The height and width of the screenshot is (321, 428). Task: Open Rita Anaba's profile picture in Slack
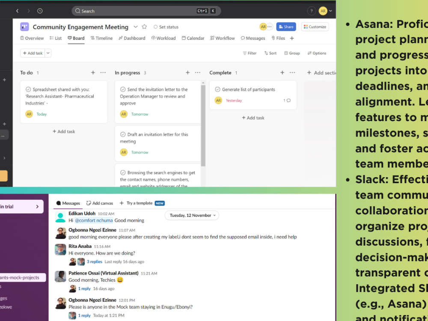tap(60, 250)
